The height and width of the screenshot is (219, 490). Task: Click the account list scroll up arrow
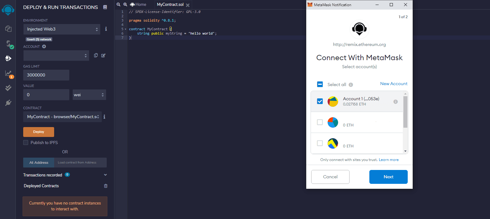point(405,93)
